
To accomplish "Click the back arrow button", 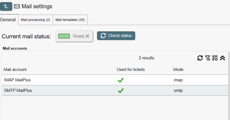I will 6,6.
